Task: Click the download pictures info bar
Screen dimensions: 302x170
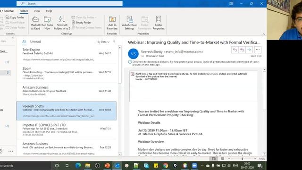Action: [194, 63]
